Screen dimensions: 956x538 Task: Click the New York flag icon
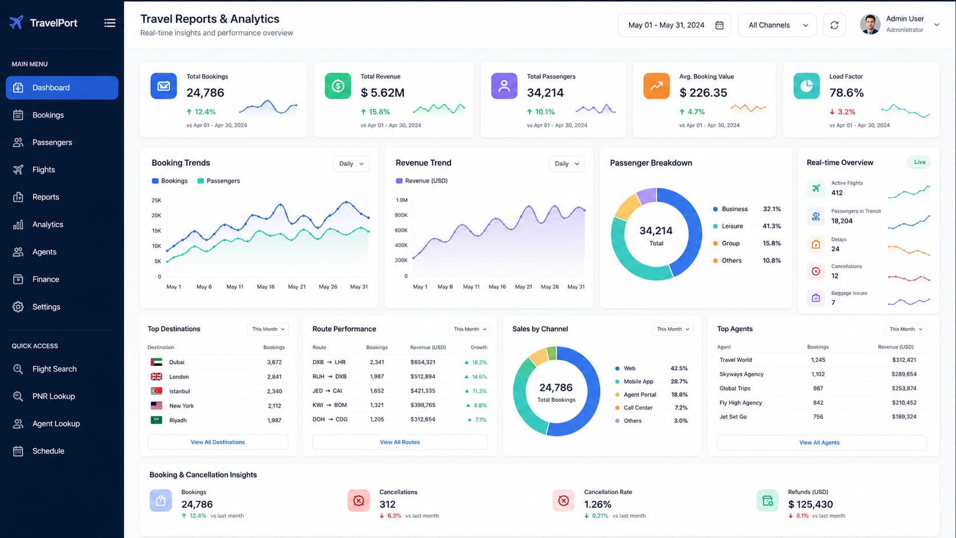[156, 406]
